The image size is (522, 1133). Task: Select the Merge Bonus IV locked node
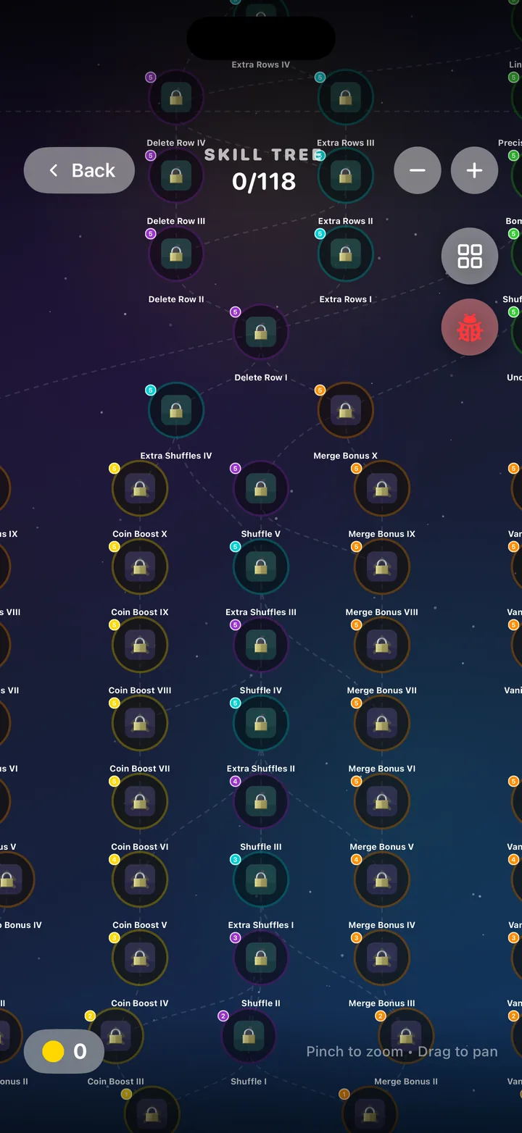click(x=382, y=879)
